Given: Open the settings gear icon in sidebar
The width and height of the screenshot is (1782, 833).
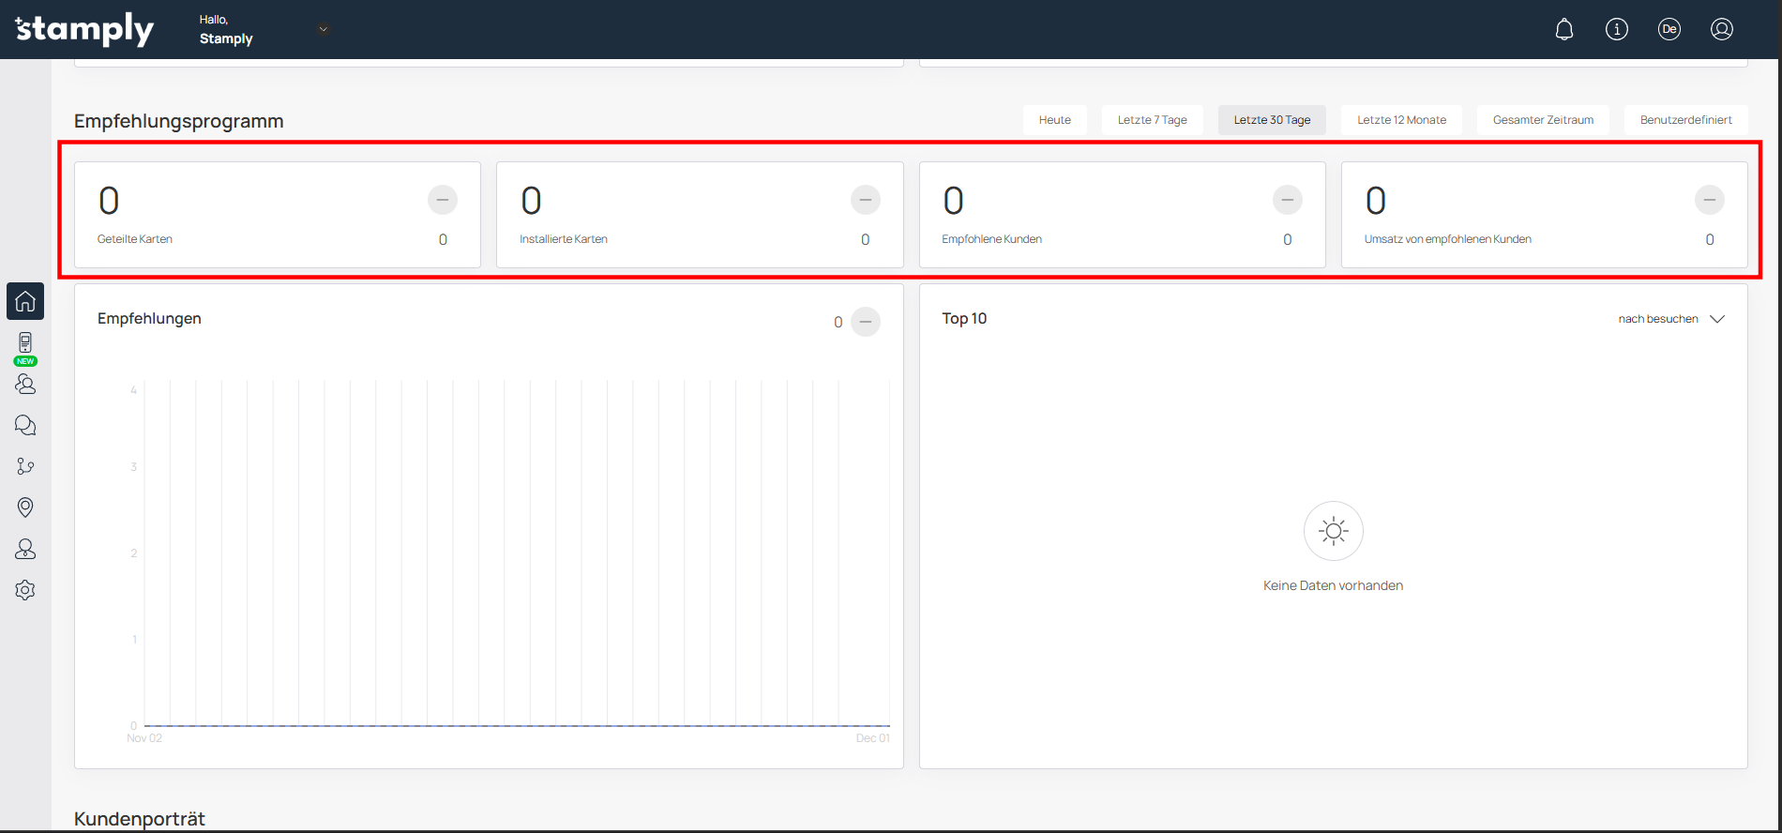Looking at the screenshot, I should click(x=25, y=590).
